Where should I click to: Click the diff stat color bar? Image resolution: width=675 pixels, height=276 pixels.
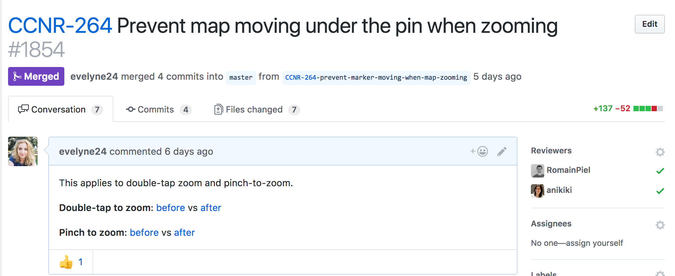coord(648,109)
